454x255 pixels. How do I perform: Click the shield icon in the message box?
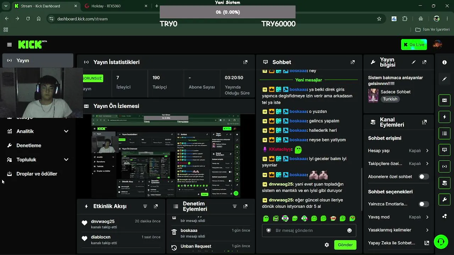pos(268,230)
